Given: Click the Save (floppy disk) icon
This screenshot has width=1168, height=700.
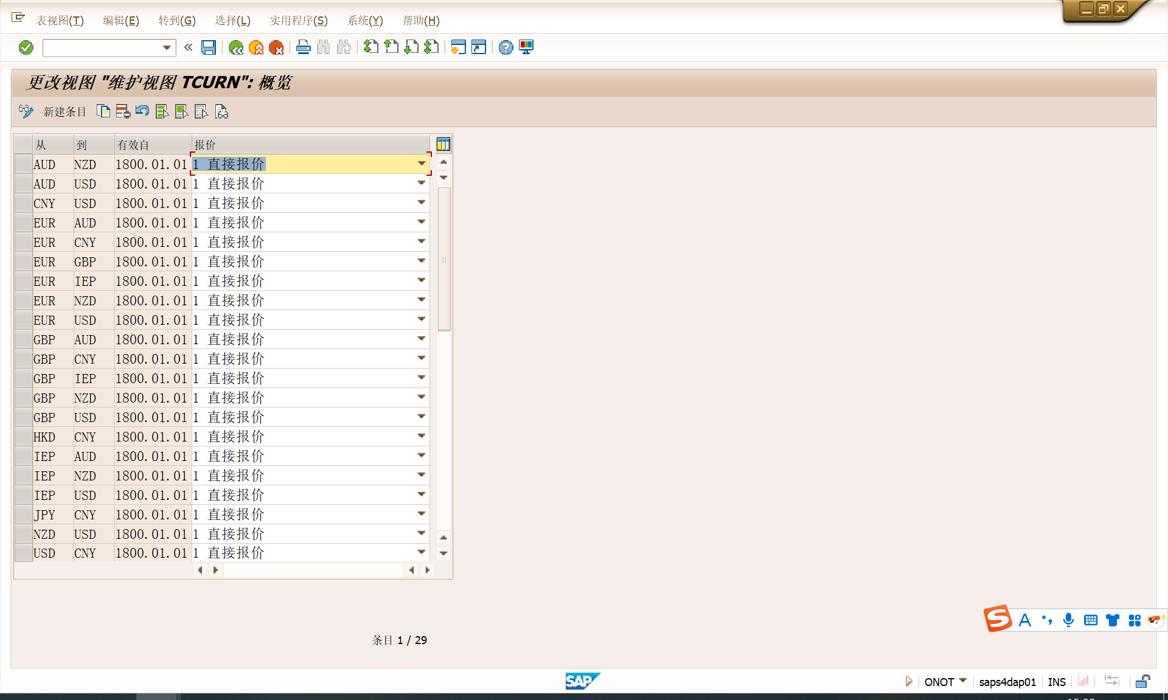Looking at the screenshot, I should click(209, 47).
